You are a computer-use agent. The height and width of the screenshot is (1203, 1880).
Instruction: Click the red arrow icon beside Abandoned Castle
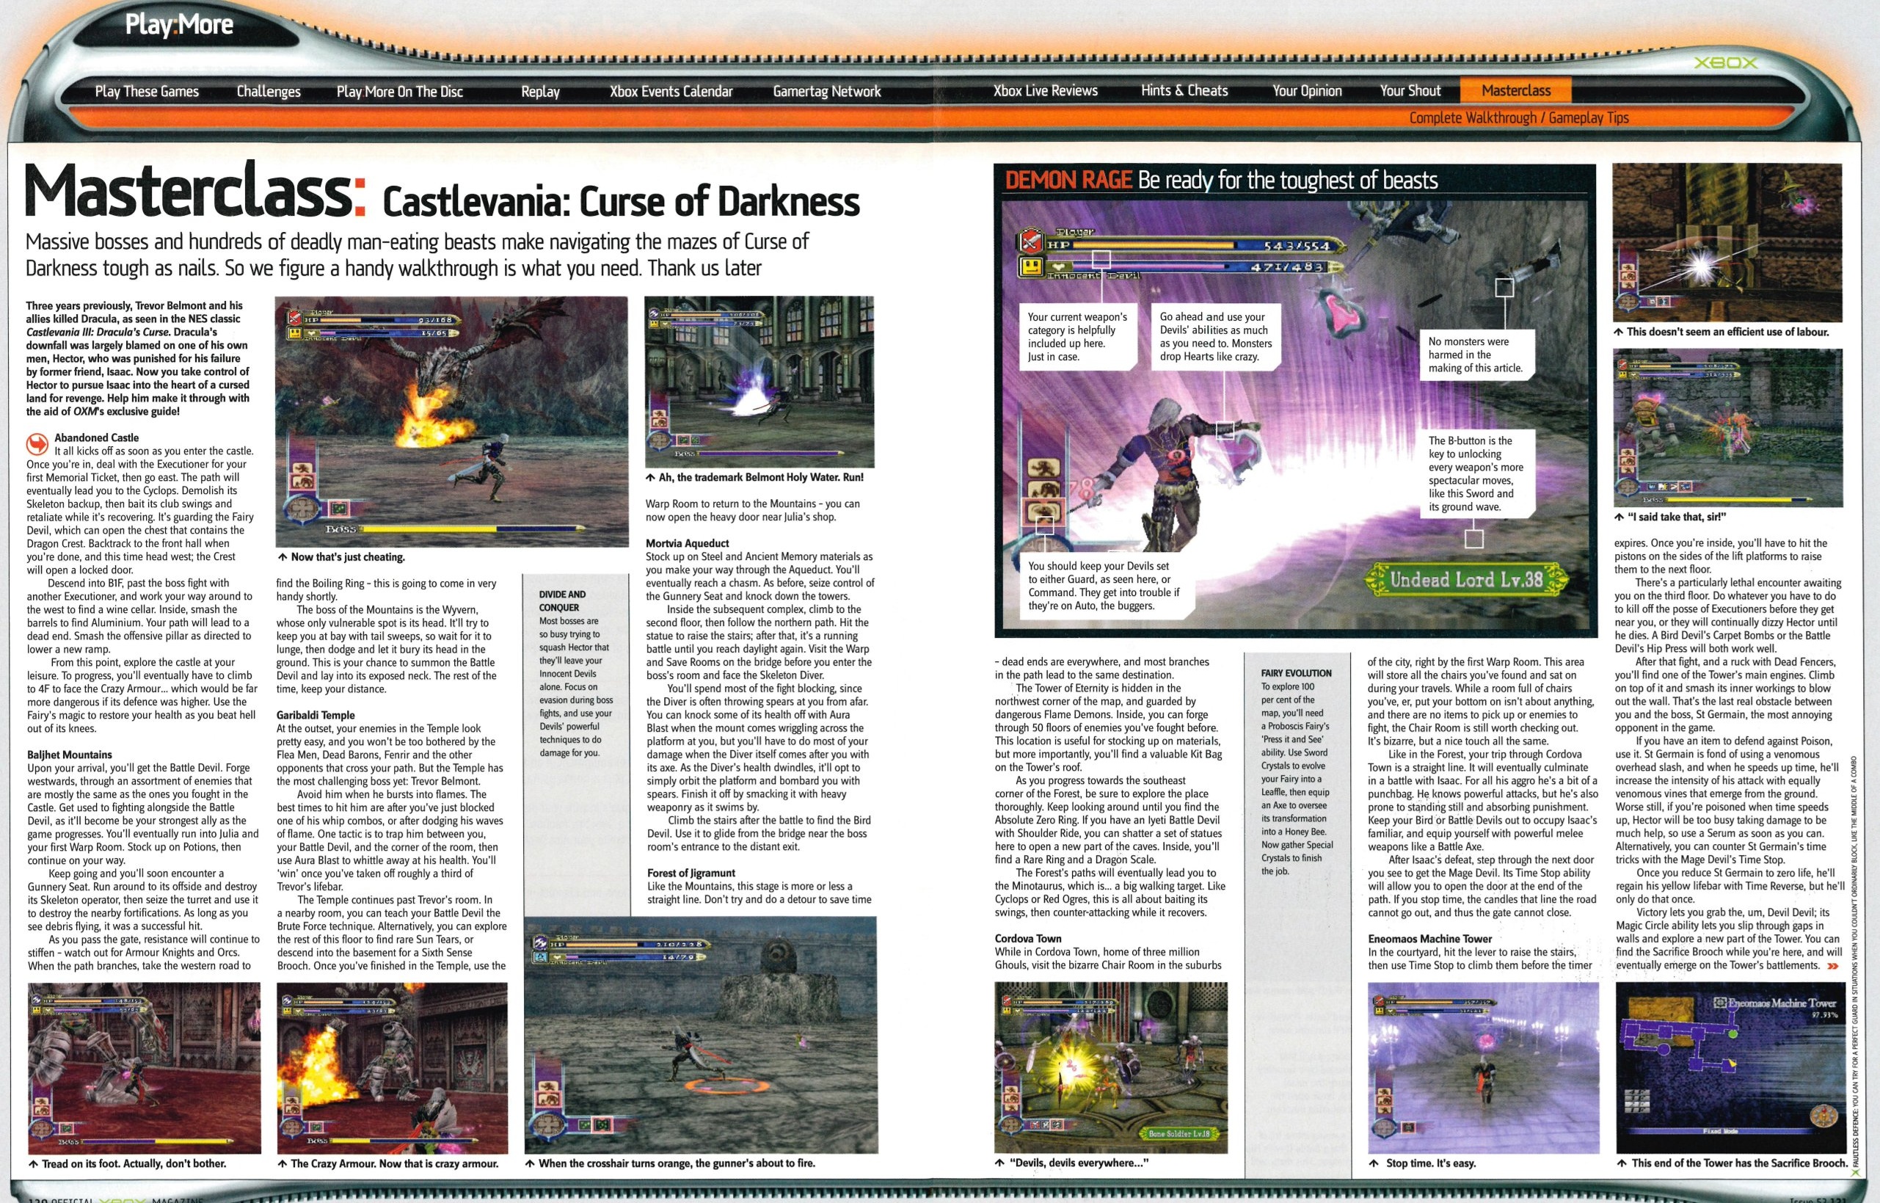[37, 444]
